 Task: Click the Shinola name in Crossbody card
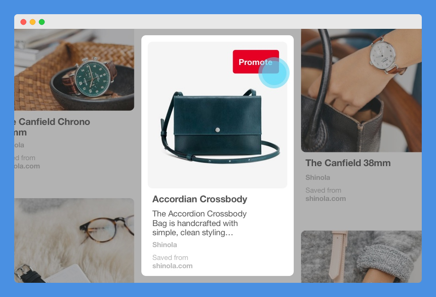tap(165, 245)
